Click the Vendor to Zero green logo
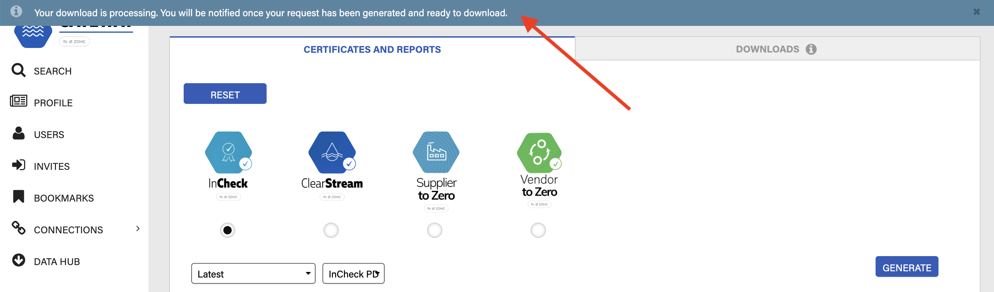The image size is (994, 292). [539, 153]
